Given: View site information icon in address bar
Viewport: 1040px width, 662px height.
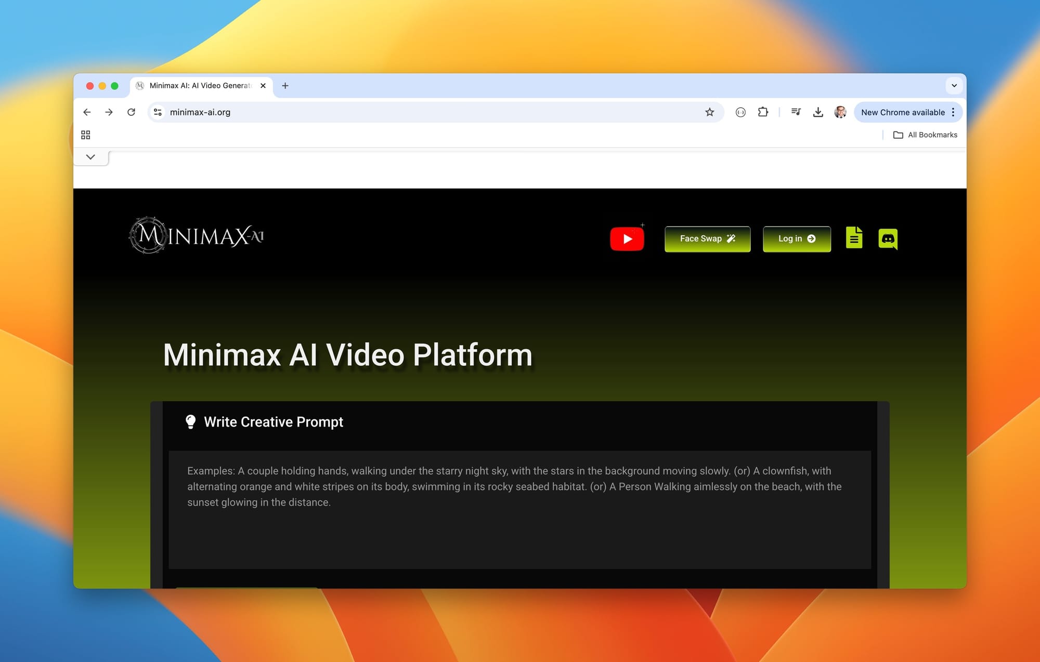Looking at the screenshot, I should (x=158, y=112).
